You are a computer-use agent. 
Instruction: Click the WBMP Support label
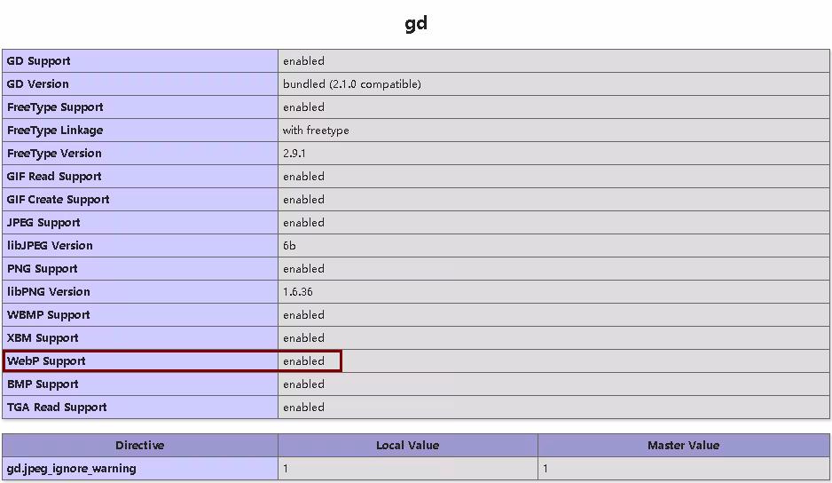[x=49, y=315]
